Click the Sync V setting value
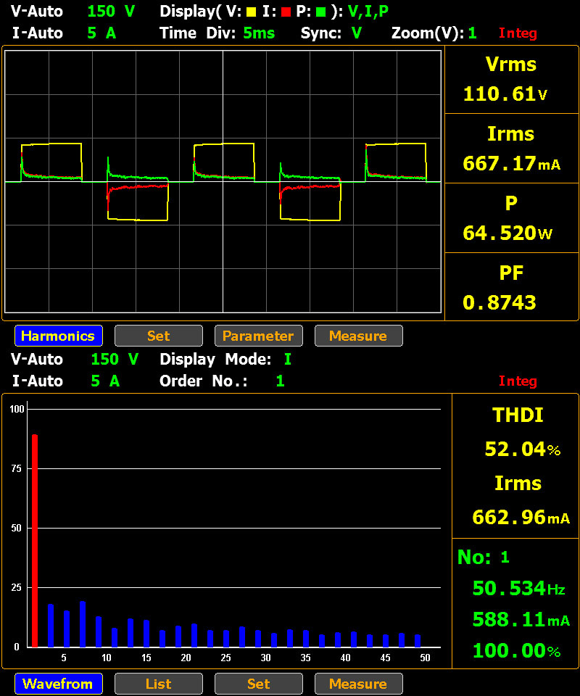Screen dimensions: 580x696 [x=357, y=33]
